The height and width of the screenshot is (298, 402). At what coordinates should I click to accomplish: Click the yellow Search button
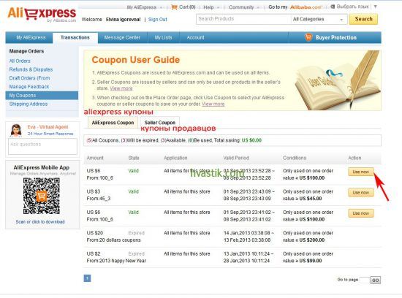(363, 19)
